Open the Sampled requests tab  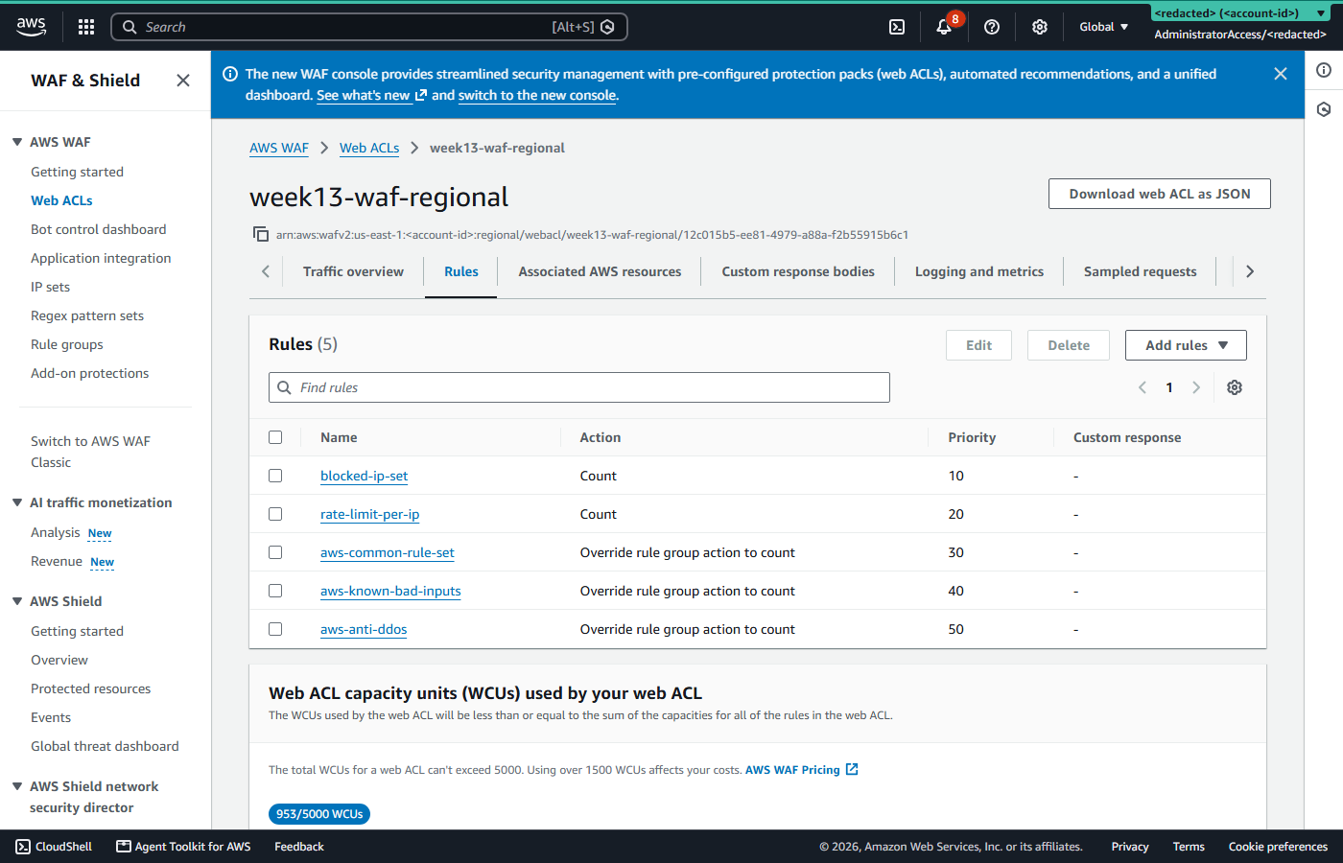pos(1140,271)
